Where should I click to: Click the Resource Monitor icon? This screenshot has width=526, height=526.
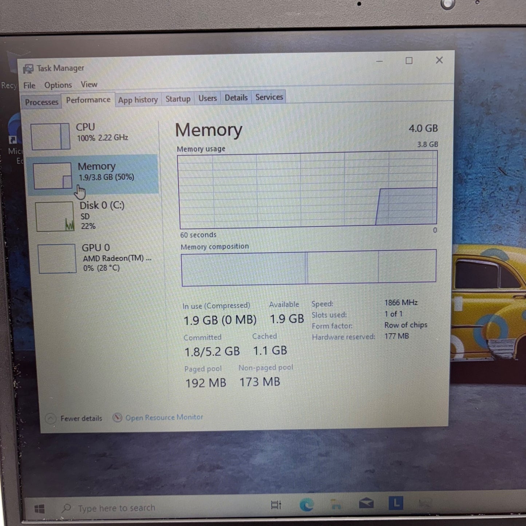click(117, 418)
